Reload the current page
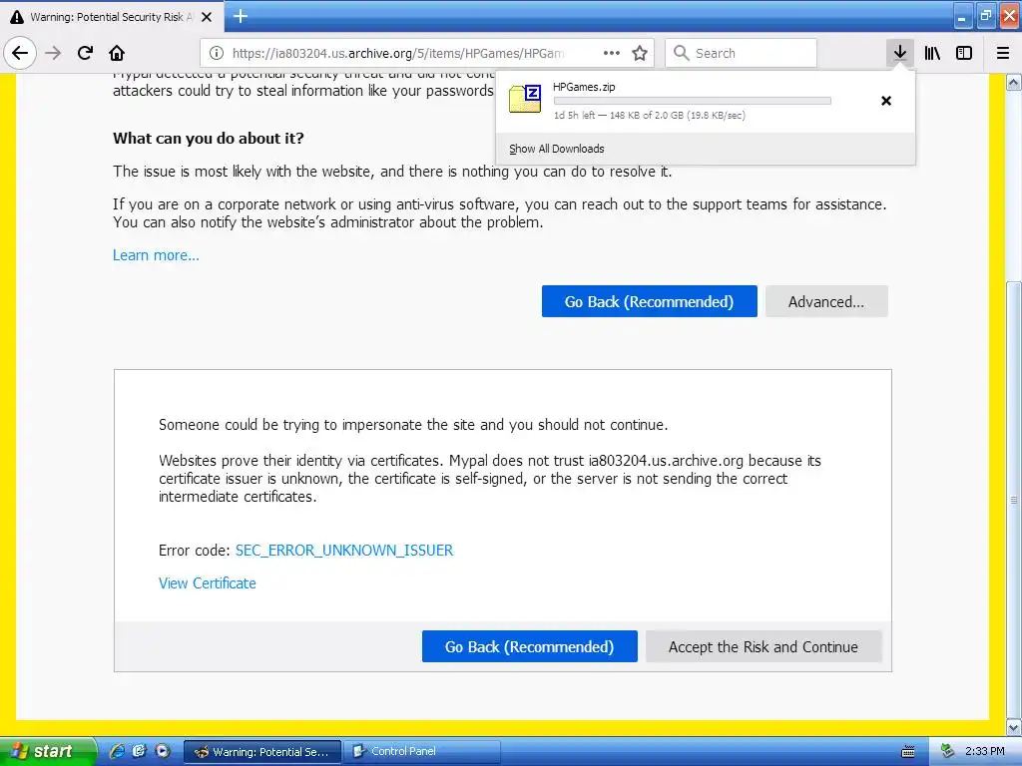 point(85,53)
